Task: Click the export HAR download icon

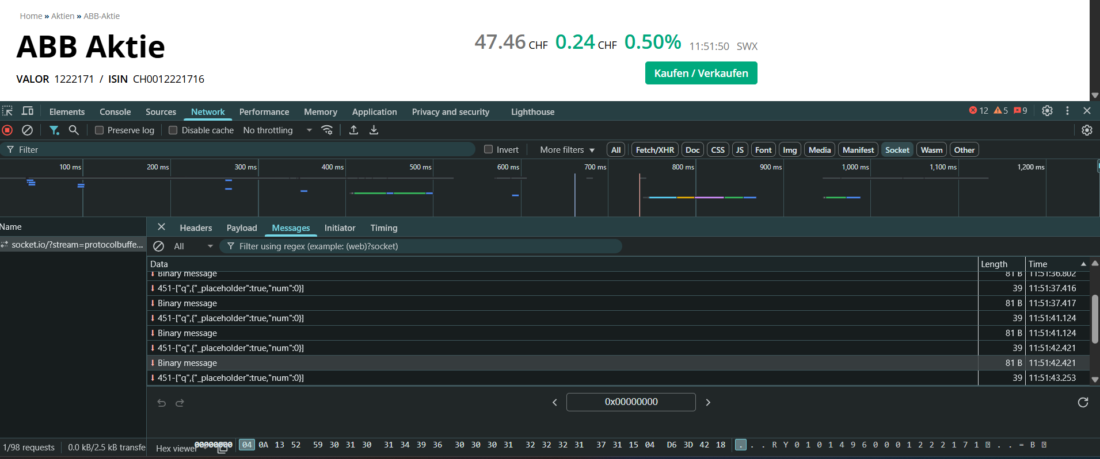Action: [x=374, y=130]
